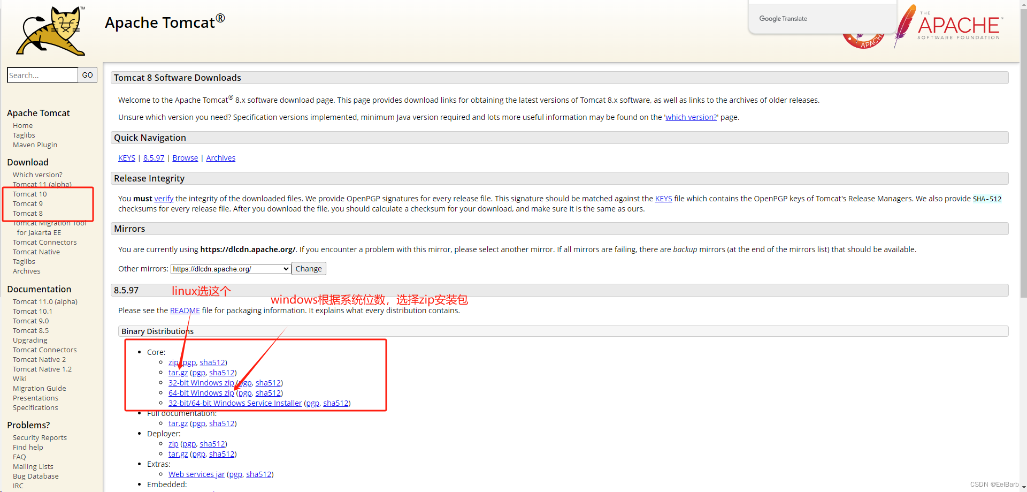Open Tomcat Connectors under Documentation
The height and width of the screenshot is (492, 1027).
45,350
